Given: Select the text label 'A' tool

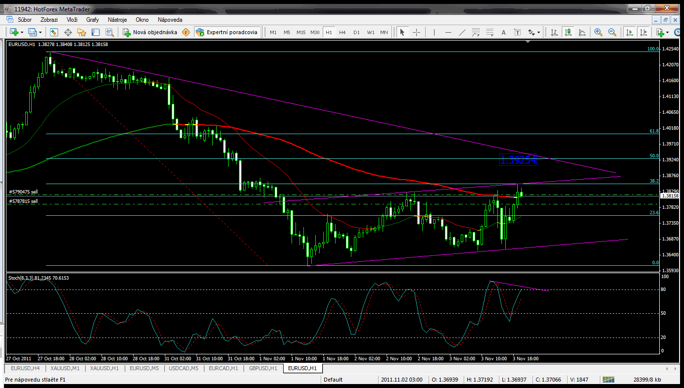Looking at the screenshot, I should pos(504,32).
